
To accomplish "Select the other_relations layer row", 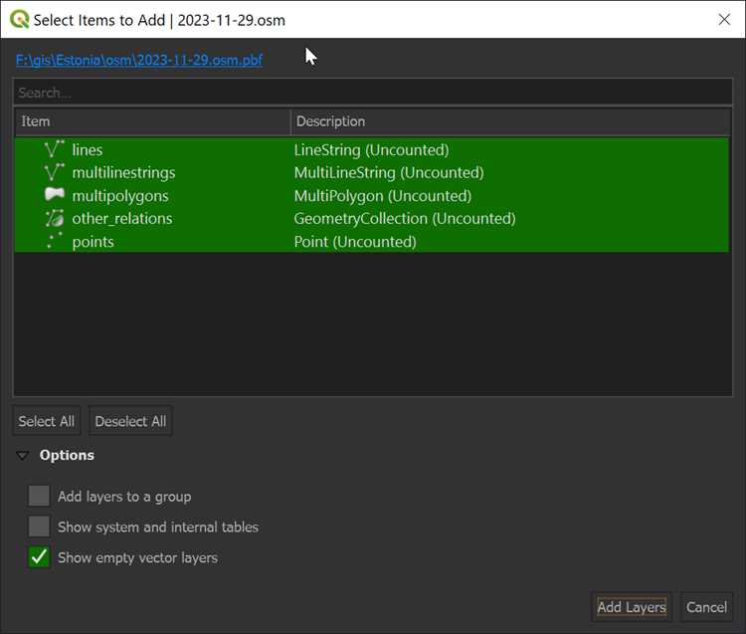I will click(372, 218).
